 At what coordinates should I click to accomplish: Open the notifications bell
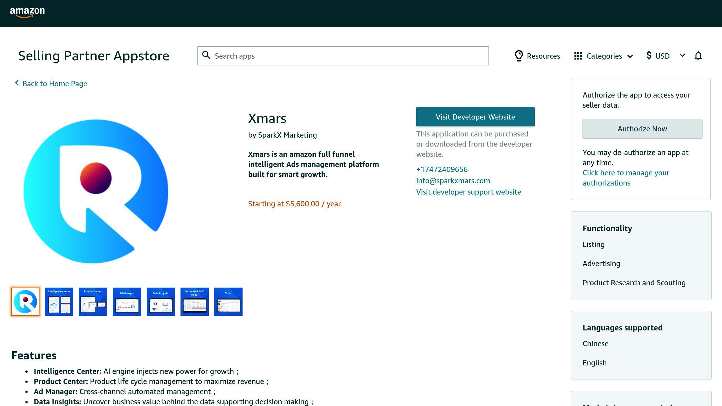pyautogui.click(x=698, y=56)
